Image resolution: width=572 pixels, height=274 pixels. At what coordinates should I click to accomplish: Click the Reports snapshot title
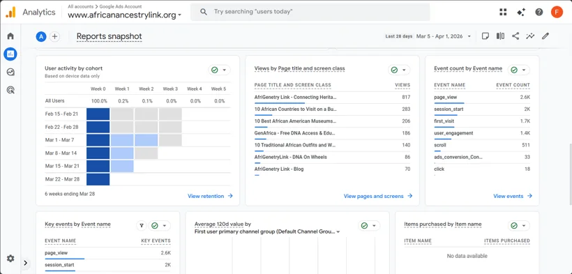coord(109,36)
